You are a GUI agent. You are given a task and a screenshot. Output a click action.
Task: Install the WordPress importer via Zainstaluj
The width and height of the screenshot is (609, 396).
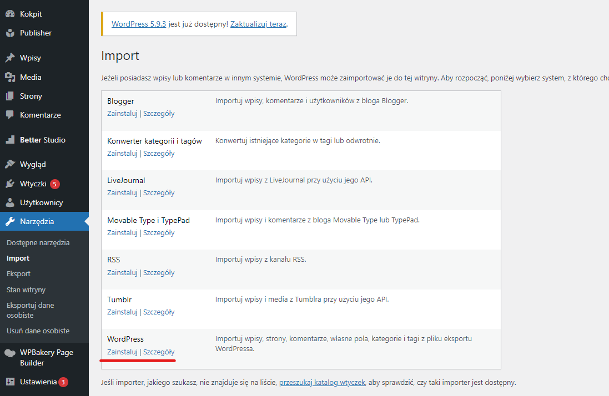click(122, 352)
